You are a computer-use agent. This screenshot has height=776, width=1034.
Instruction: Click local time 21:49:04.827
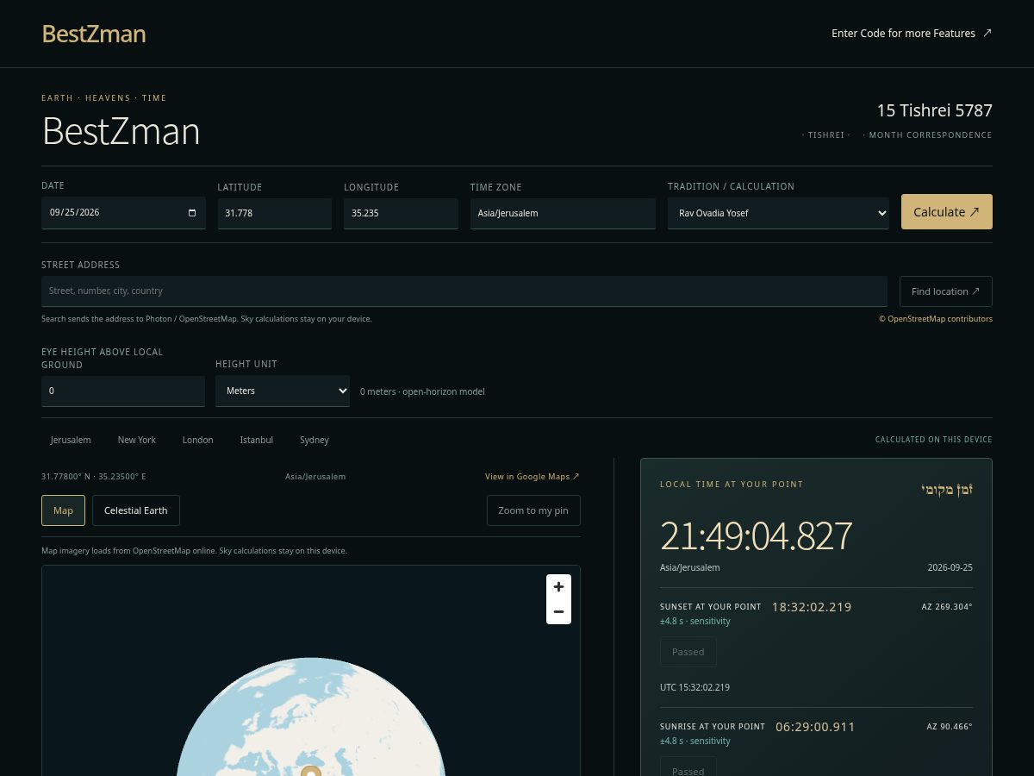click(757, 535)
